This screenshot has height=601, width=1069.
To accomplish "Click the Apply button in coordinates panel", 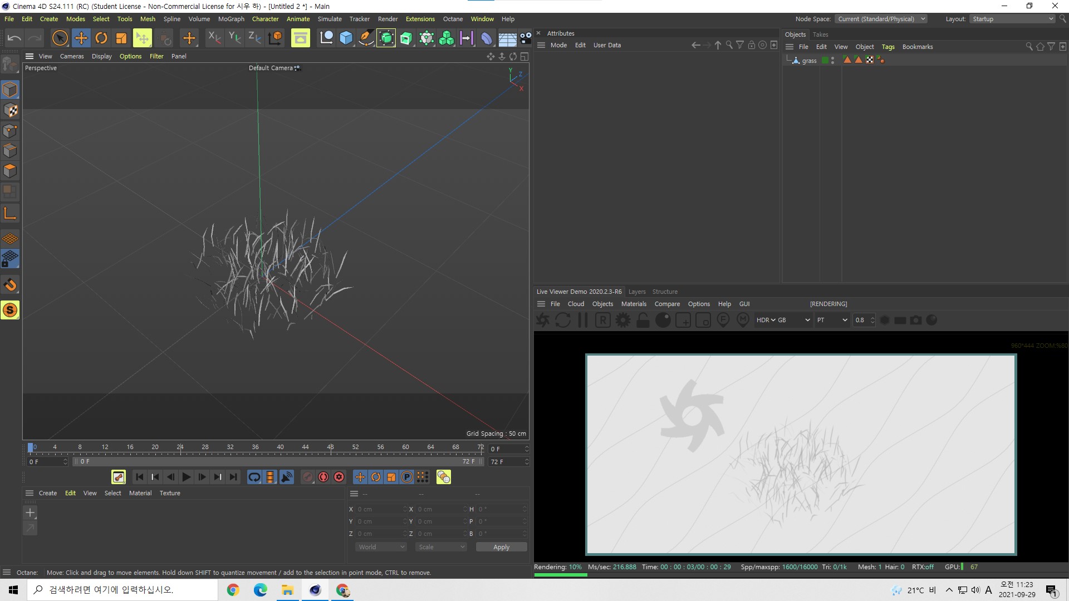I will [501, 546].
